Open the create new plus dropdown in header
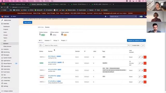Screen dimensions: 166x93 pos(106,17)
